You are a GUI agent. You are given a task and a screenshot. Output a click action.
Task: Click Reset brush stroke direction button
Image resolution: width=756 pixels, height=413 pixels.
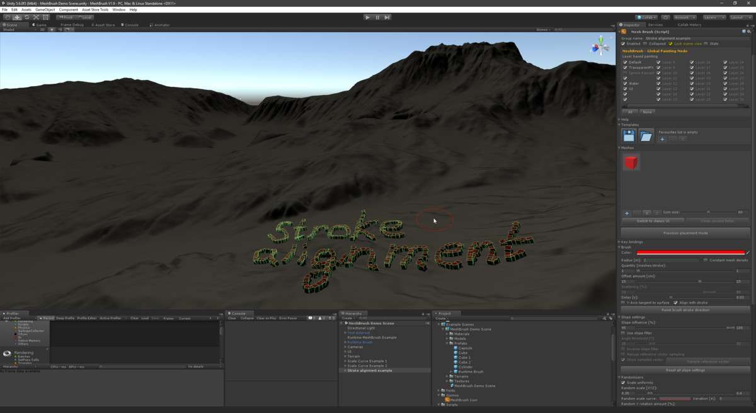point(685,310)
